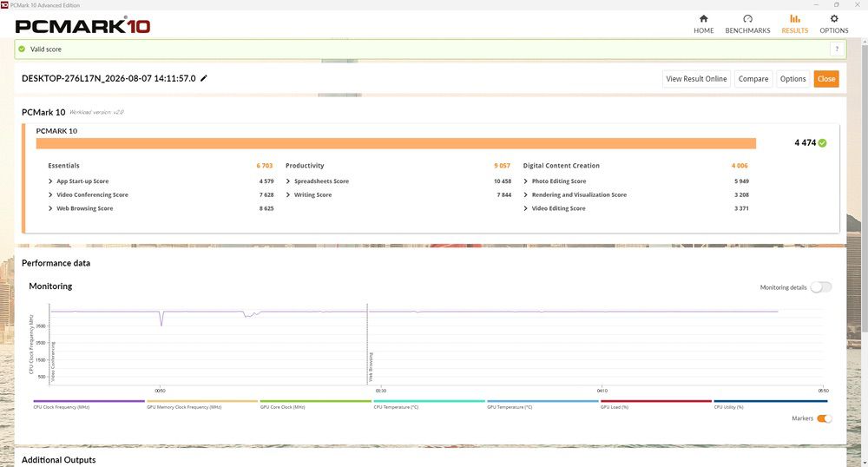Expand the Writing Score row
Screen dimensions: 868x467
pyautogui.click(x=309, y=194)
